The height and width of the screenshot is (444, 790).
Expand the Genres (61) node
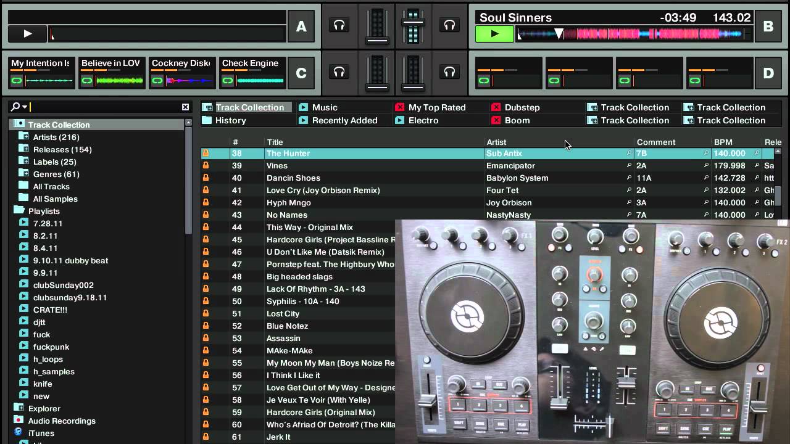23,174
